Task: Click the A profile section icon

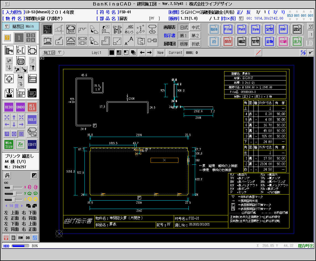Action: (9, 50)
